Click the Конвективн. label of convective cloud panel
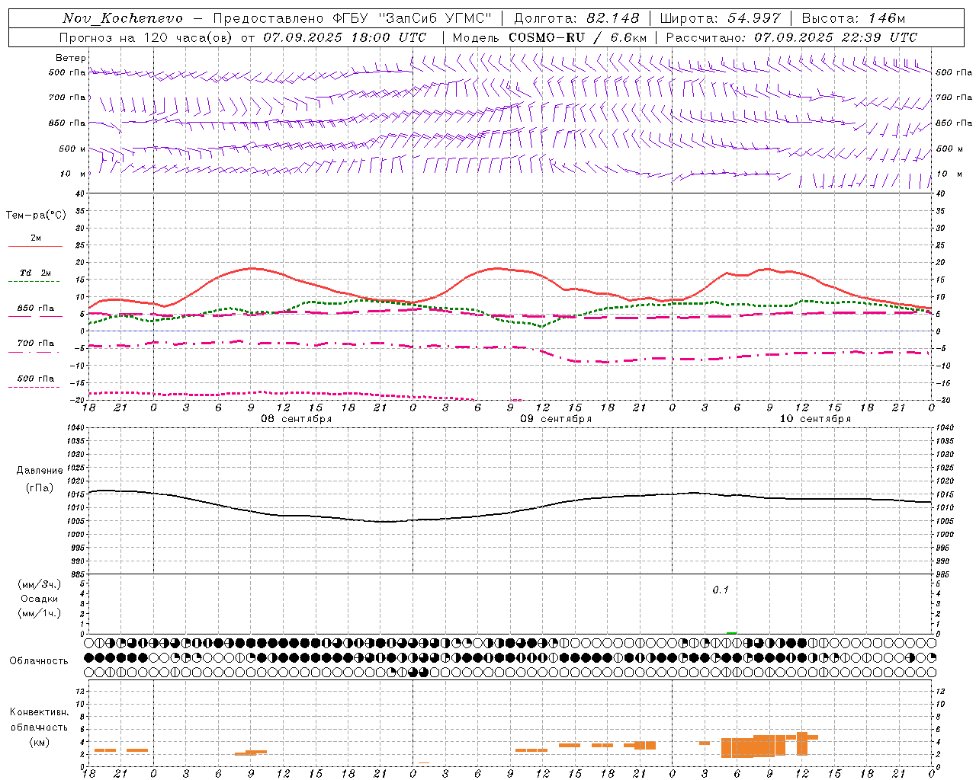The width and height of the screenshot is (976, 780). (x=40, y=712)
